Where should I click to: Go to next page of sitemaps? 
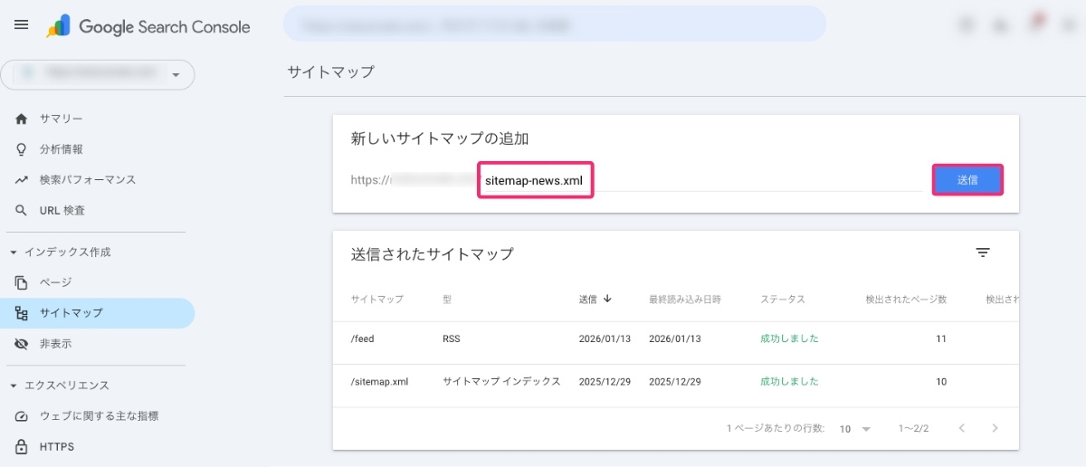995,428
